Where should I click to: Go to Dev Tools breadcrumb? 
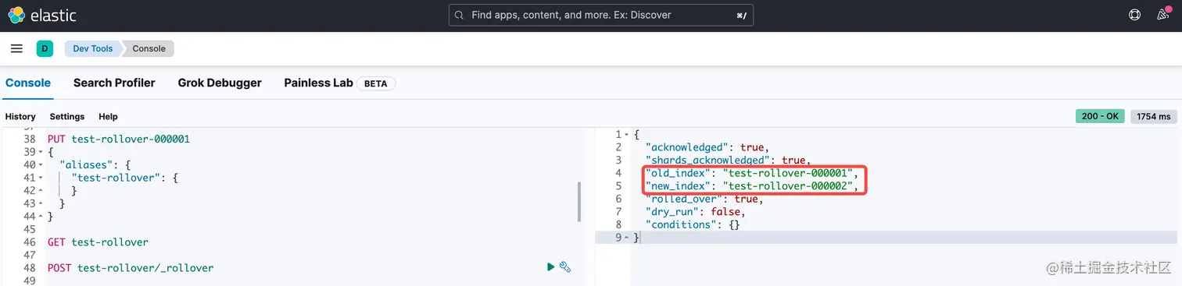tap(92, 48)
